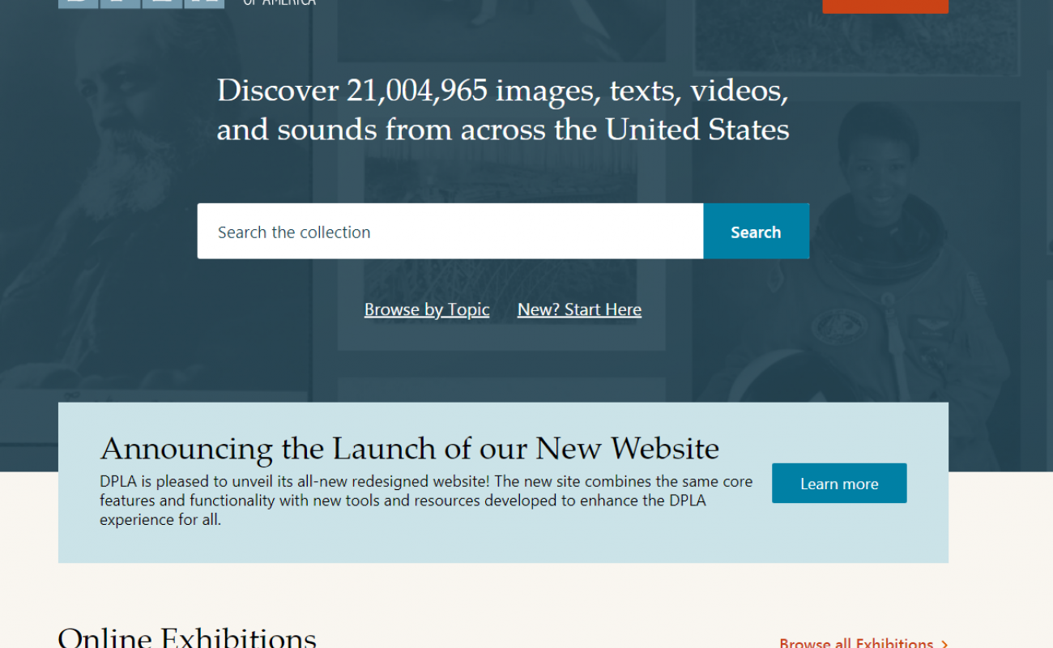Screen dimensions: 1053x648
Task: Click the Online Exhibitions heading
Action: point(187,637)
